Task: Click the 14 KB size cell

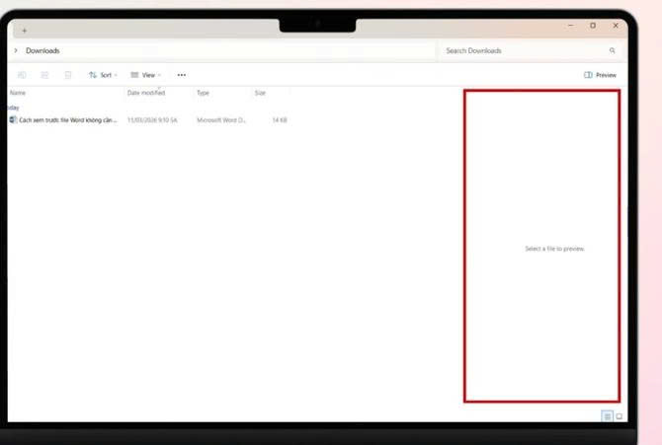Action: pyautogui.click(x=280, y=120)
